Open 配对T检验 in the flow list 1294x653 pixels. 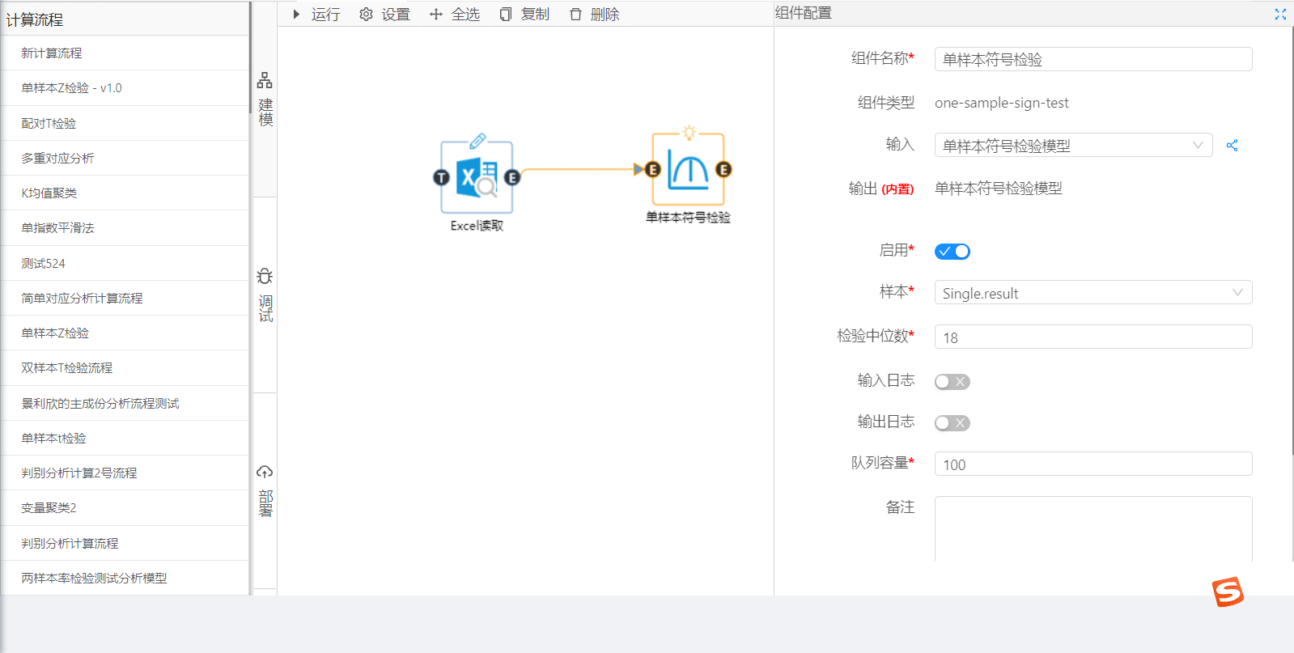click(49, 124)
